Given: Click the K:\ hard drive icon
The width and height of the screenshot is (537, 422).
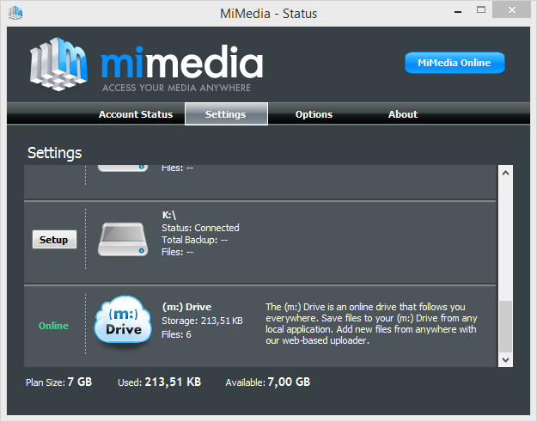Looking at the screenshot, I should point(123,240).
